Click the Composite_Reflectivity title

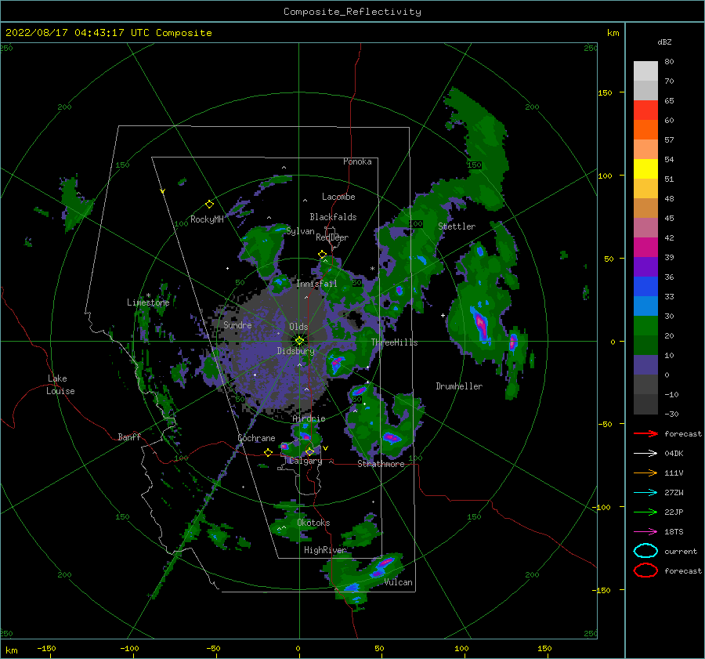[352, 12]
